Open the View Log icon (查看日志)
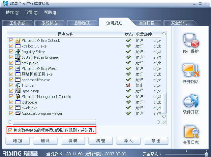The height and width of the screenshot is (157, 211). [191, 132]
